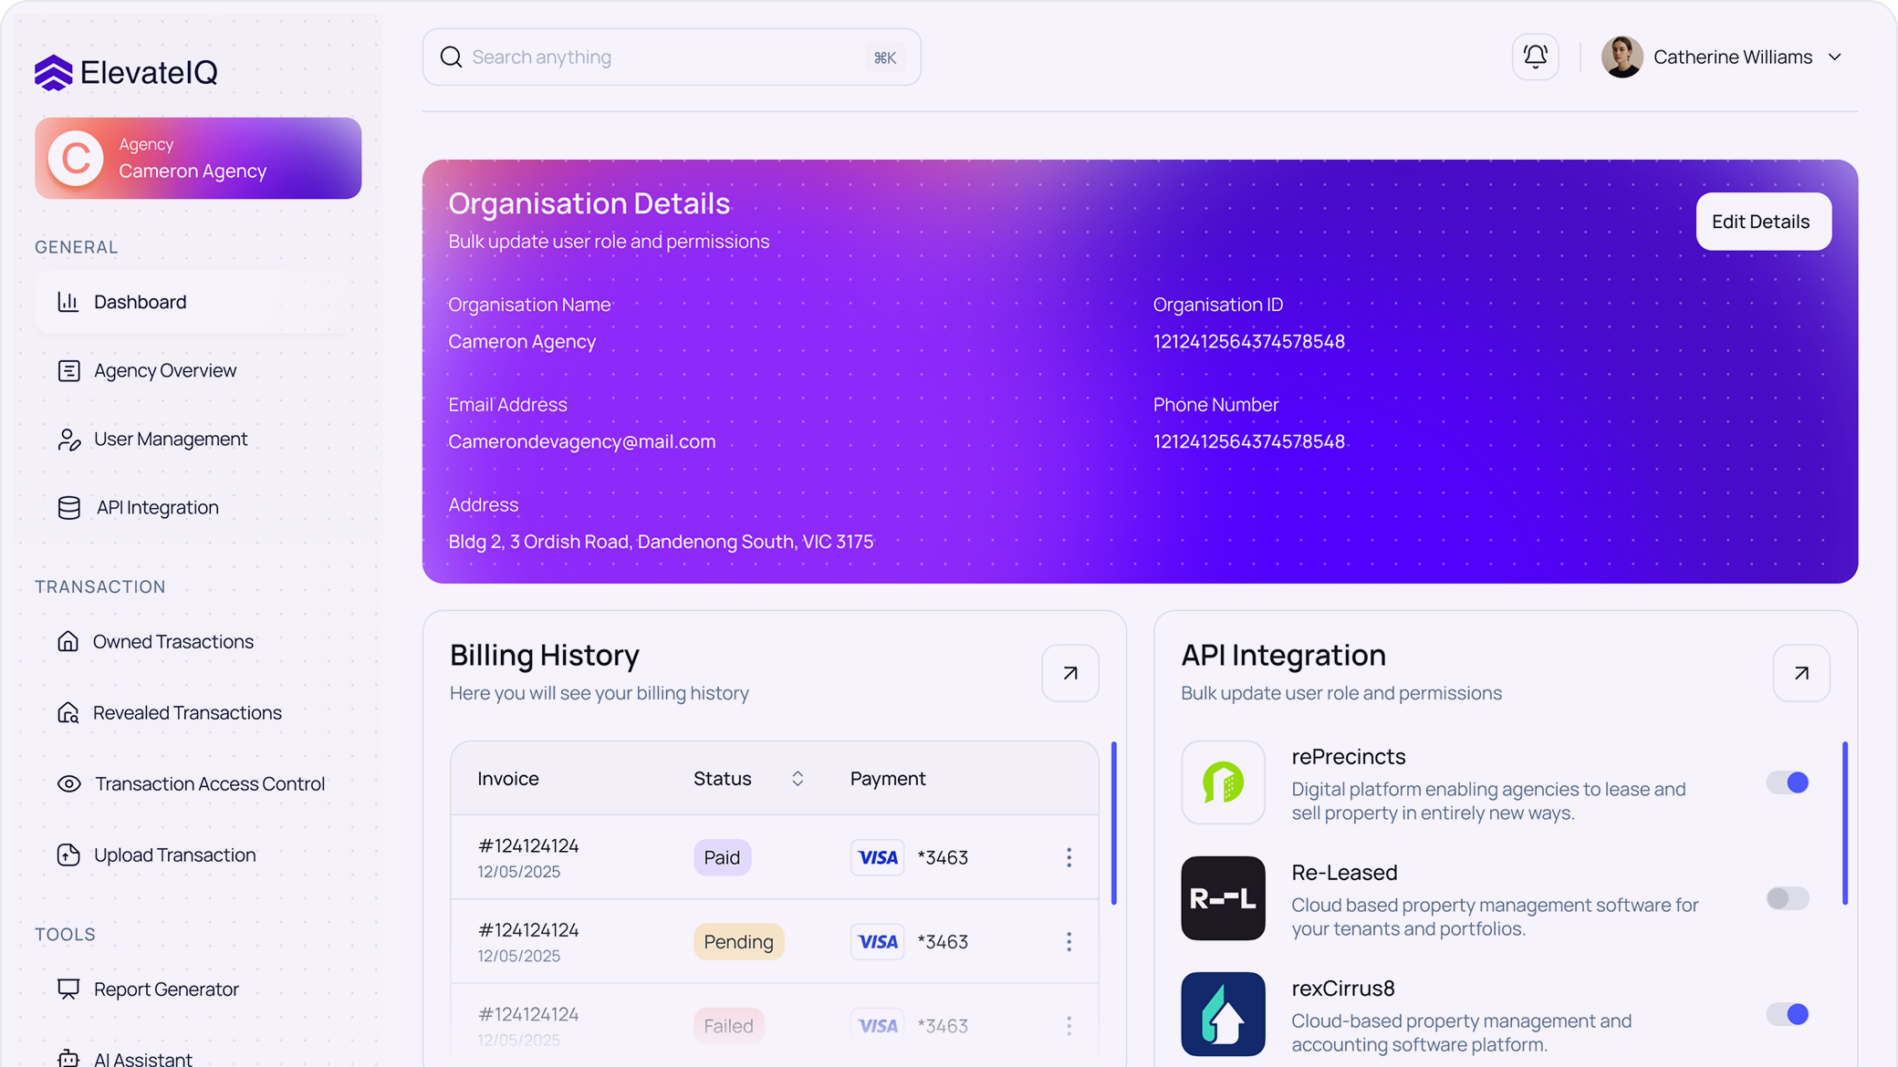Focus the Search anything field
Image resolution: width=1898 pixels, height=1067 pixels.
(672, 57)
